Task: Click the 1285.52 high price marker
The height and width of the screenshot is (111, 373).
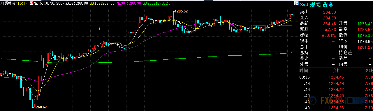Action: point(181,11)
